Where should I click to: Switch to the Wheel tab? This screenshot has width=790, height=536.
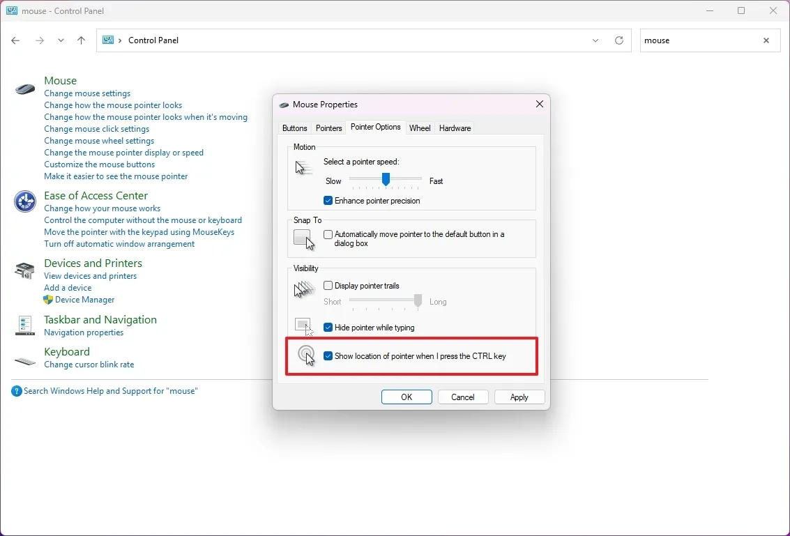(420, 128)
